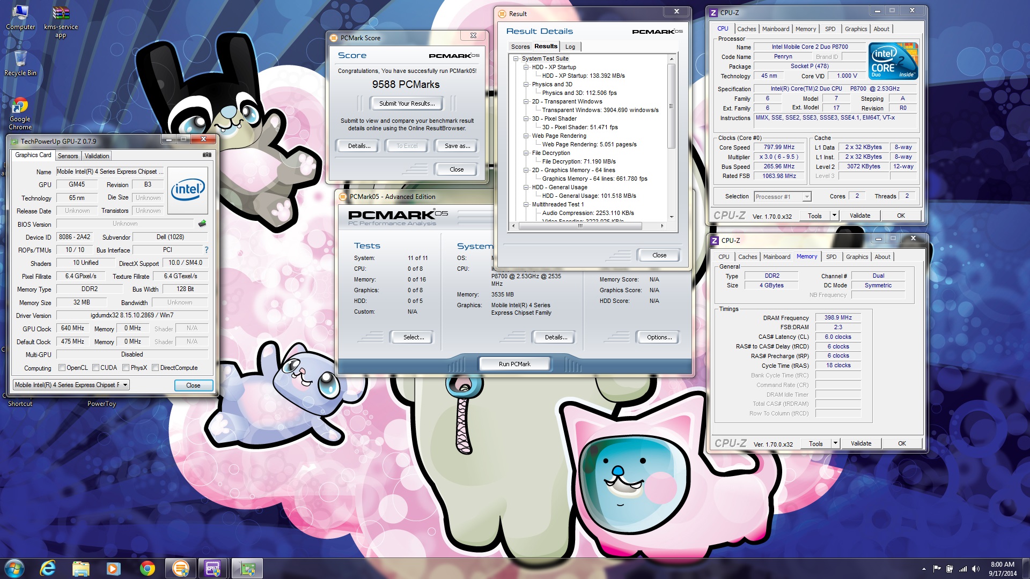
Task: Open SPD tab in bottom CPU-Z window
Action: coord(831,257)
